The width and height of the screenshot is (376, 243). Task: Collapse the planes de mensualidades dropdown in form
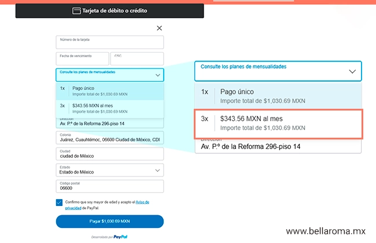pos(110,75)
